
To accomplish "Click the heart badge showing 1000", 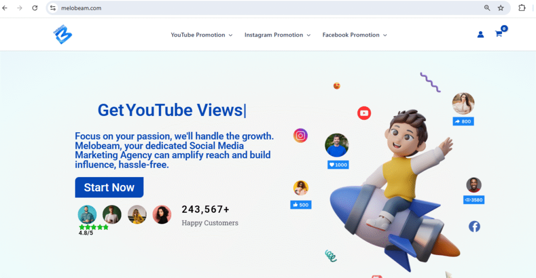I will tap(338, 165).
